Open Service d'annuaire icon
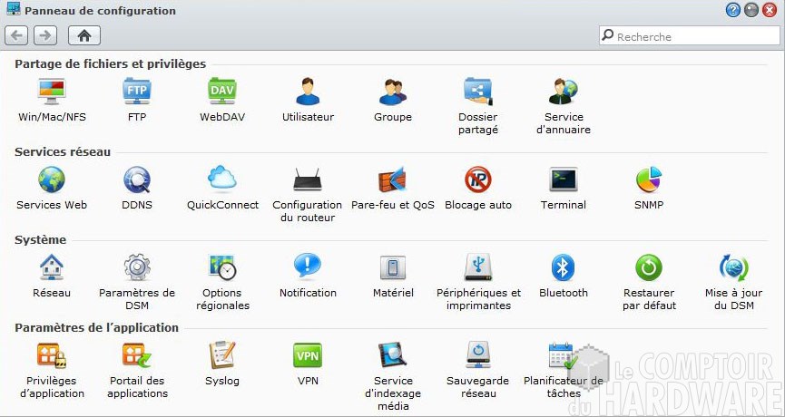 pos(564,91)
